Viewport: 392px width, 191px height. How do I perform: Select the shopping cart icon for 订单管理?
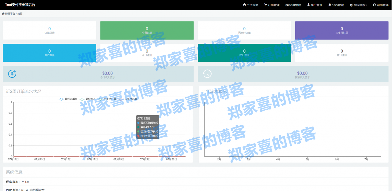(x=266, y=5)
